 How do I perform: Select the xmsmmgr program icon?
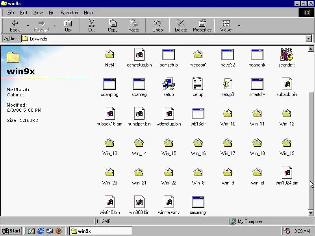[x=198, y=202]
